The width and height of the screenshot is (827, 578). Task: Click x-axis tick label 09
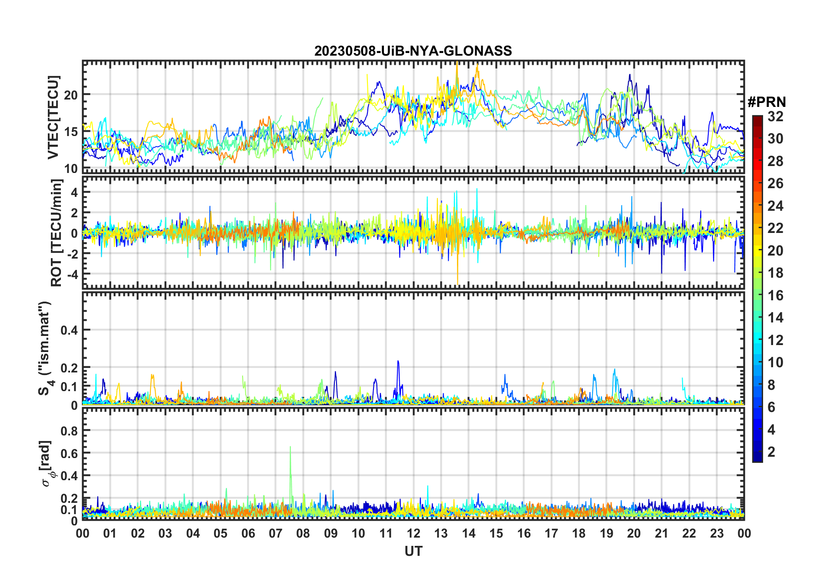click(x=330, y=533)
